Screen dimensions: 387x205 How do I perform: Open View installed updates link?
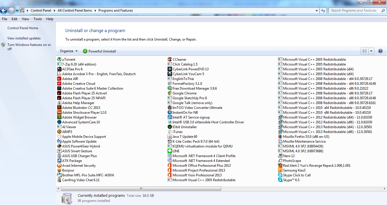tap(24, 38)
